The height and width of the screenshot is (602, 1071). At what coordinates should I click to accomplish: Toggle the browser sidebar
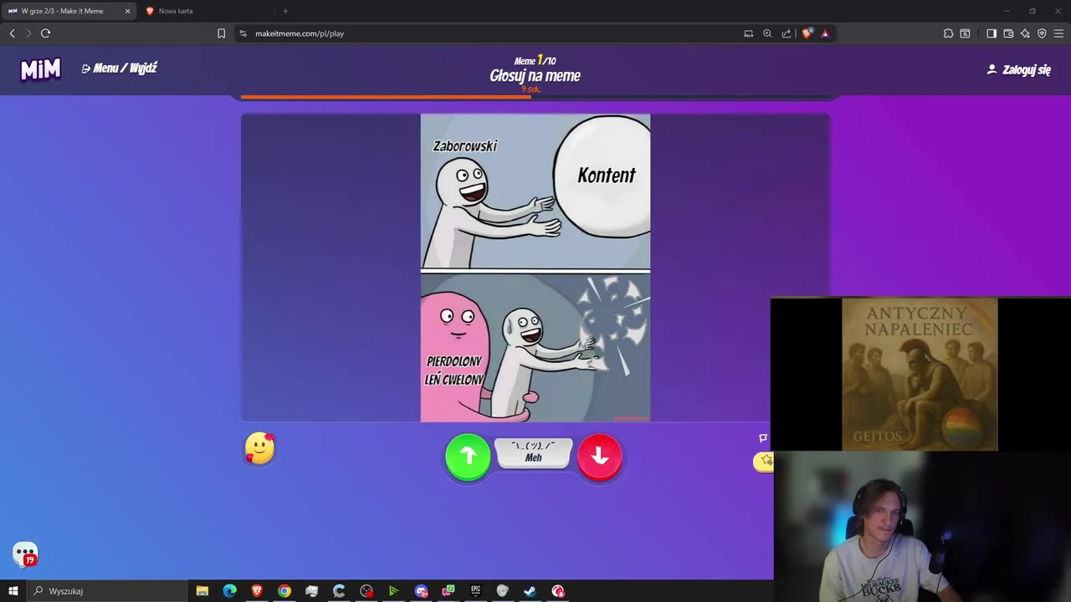click(x=992, y=33)
